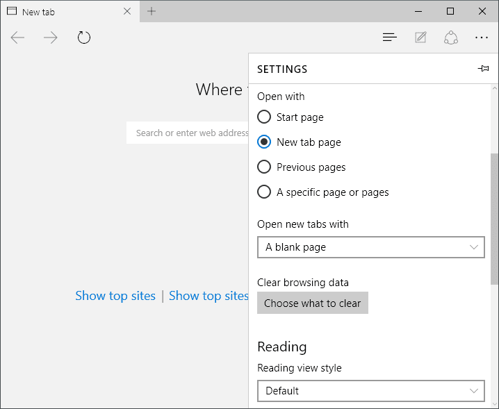
Task: Click the SETTINGS title text
Action: coord(282,69)
